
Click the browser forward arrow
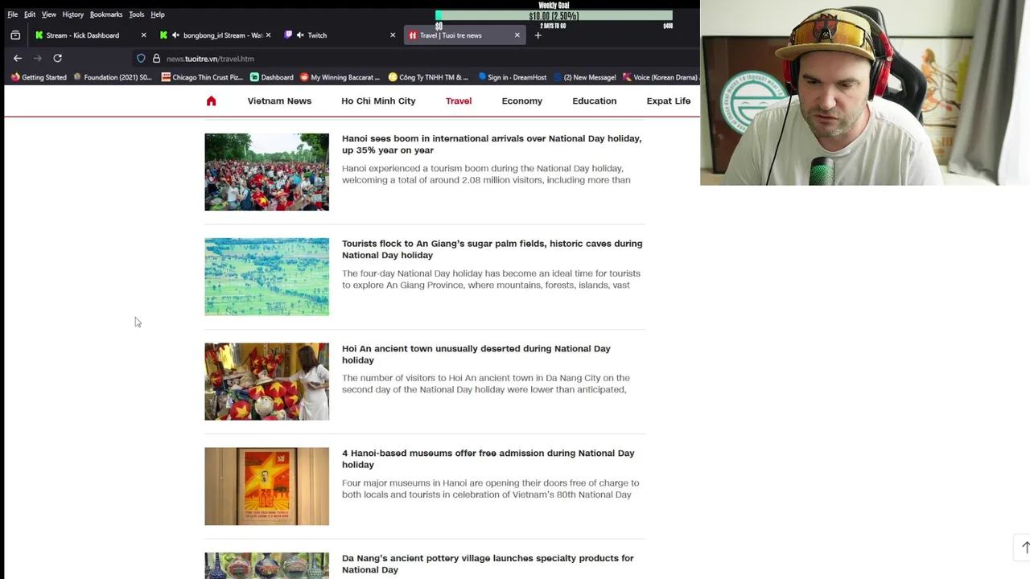tap(37, 58)
